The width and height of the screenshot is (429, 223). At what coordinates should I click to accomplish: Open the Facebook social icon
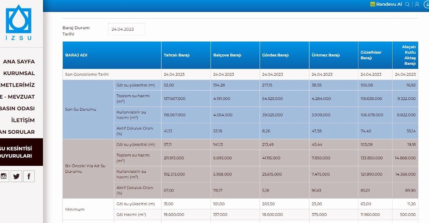(x=29, y=176)
